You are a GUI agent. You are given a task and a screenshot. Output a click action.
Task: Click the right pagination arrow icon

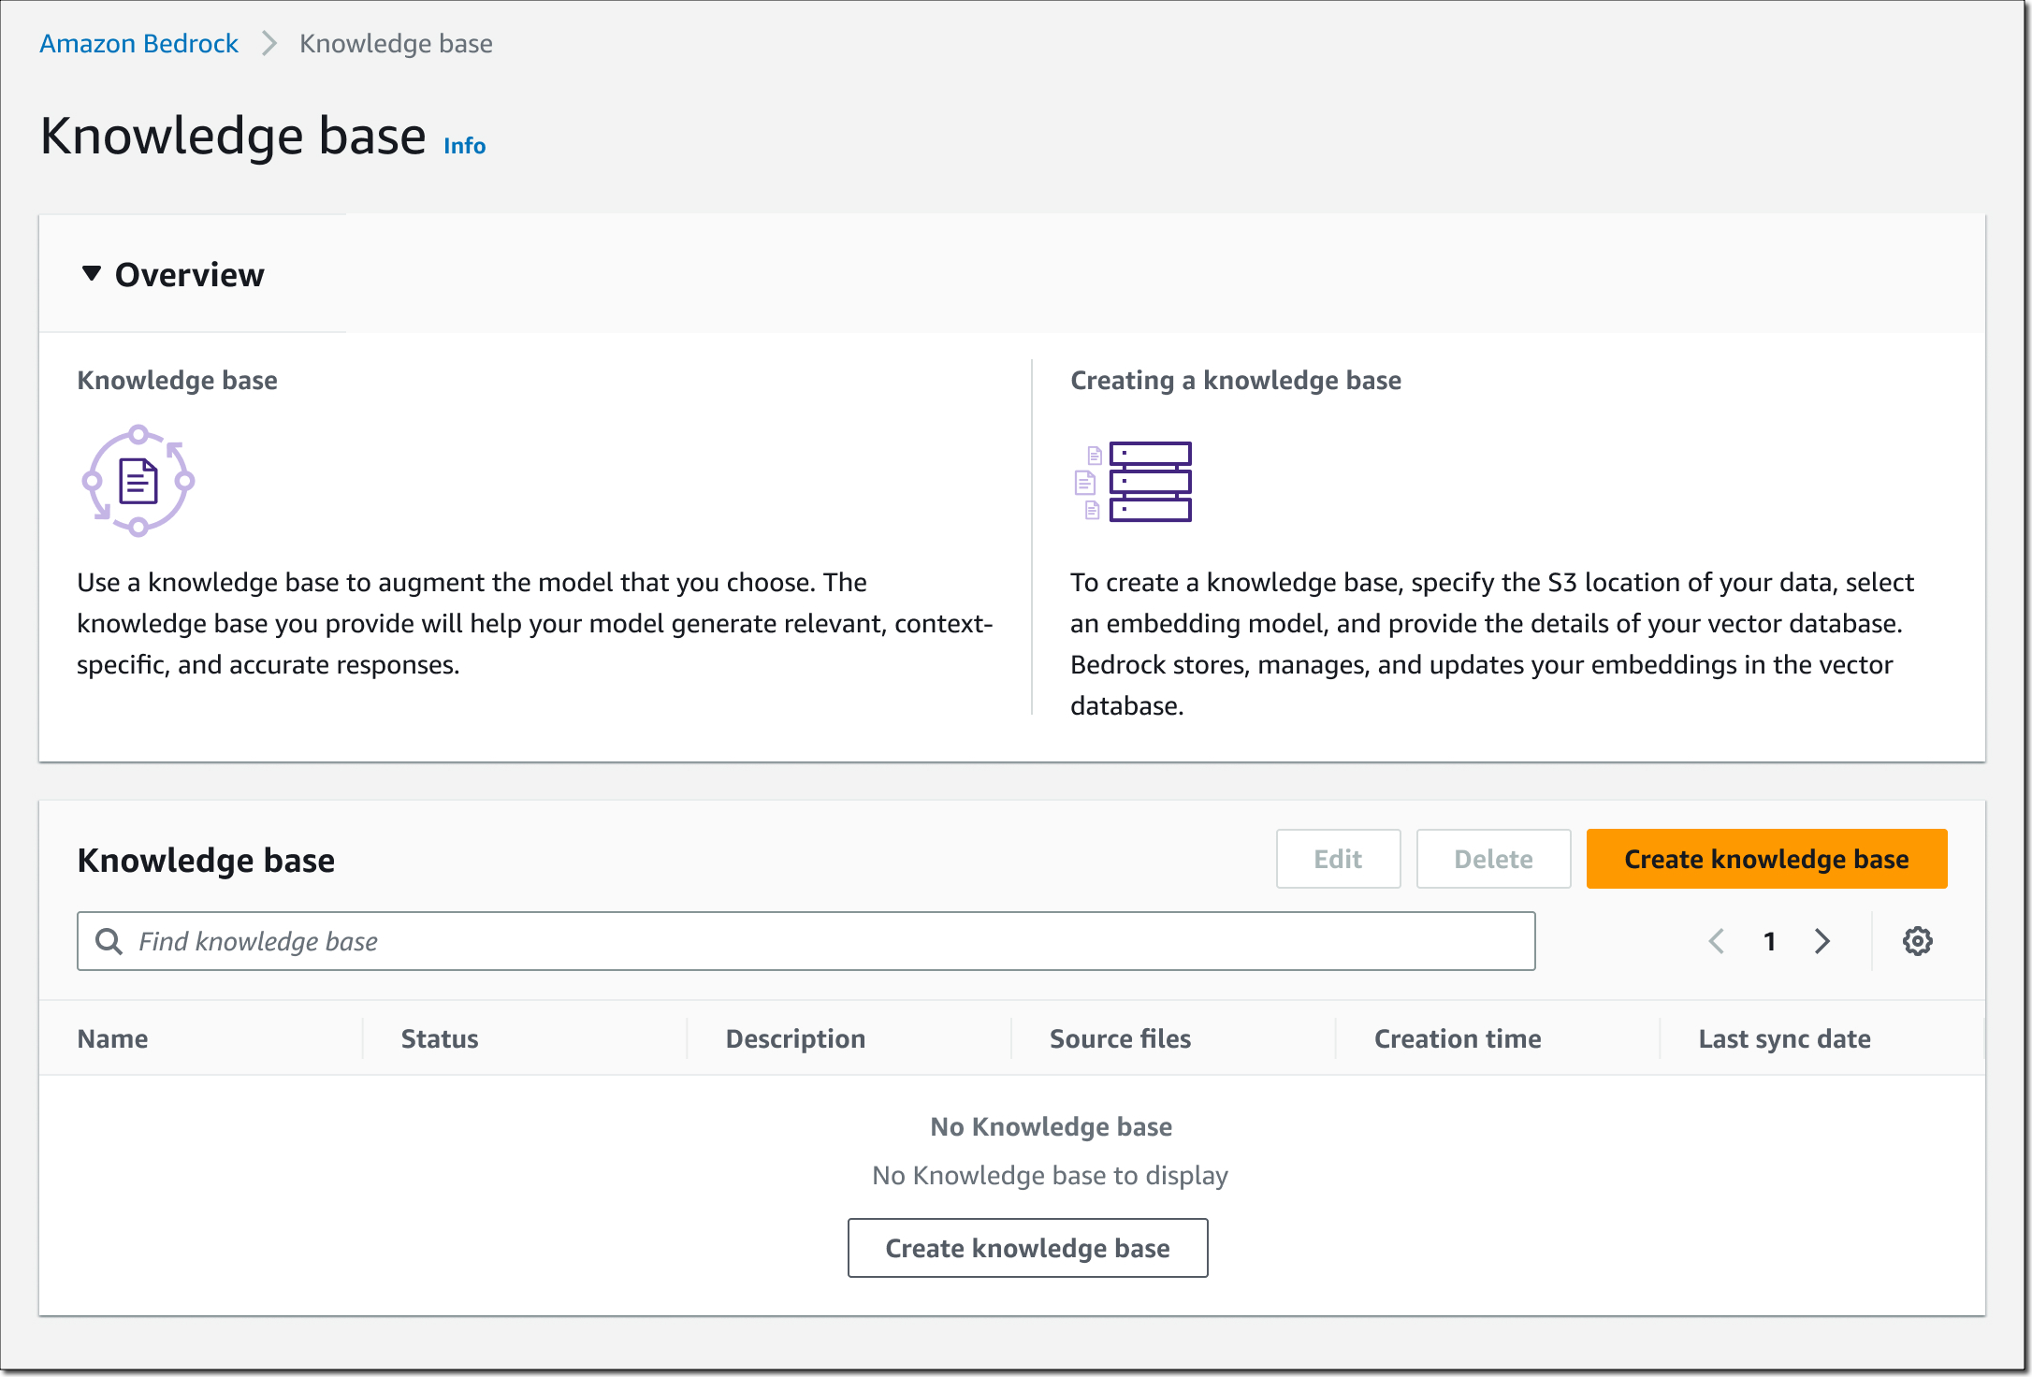click(x=1822, y=940)
